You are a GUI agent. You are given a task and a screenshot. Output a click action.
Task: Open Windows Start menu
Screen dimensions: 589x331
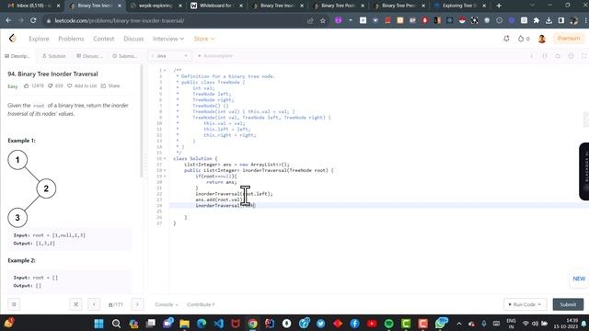[98, 324]
